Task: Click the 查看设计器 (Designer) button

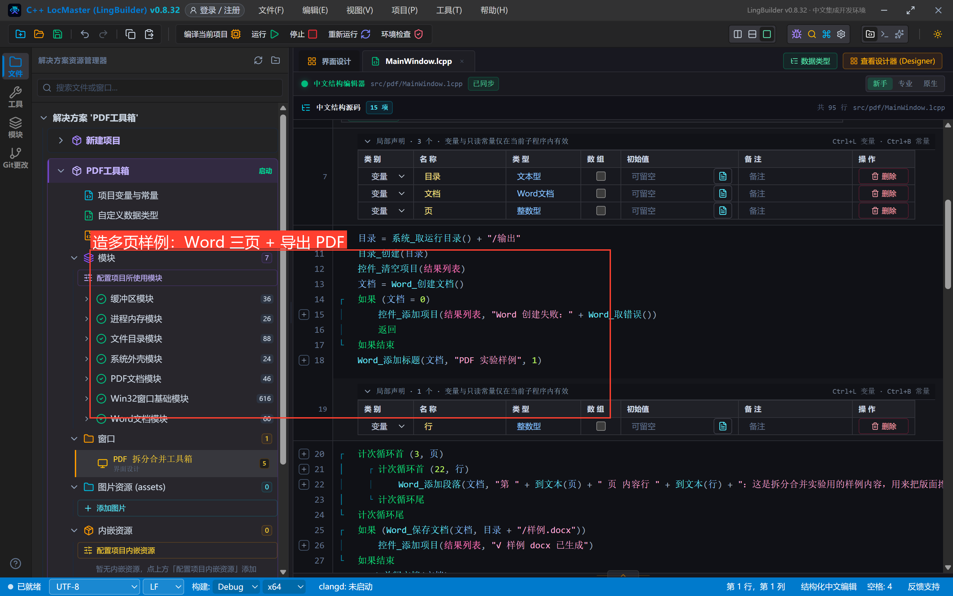Action: (x=892, y=61)
